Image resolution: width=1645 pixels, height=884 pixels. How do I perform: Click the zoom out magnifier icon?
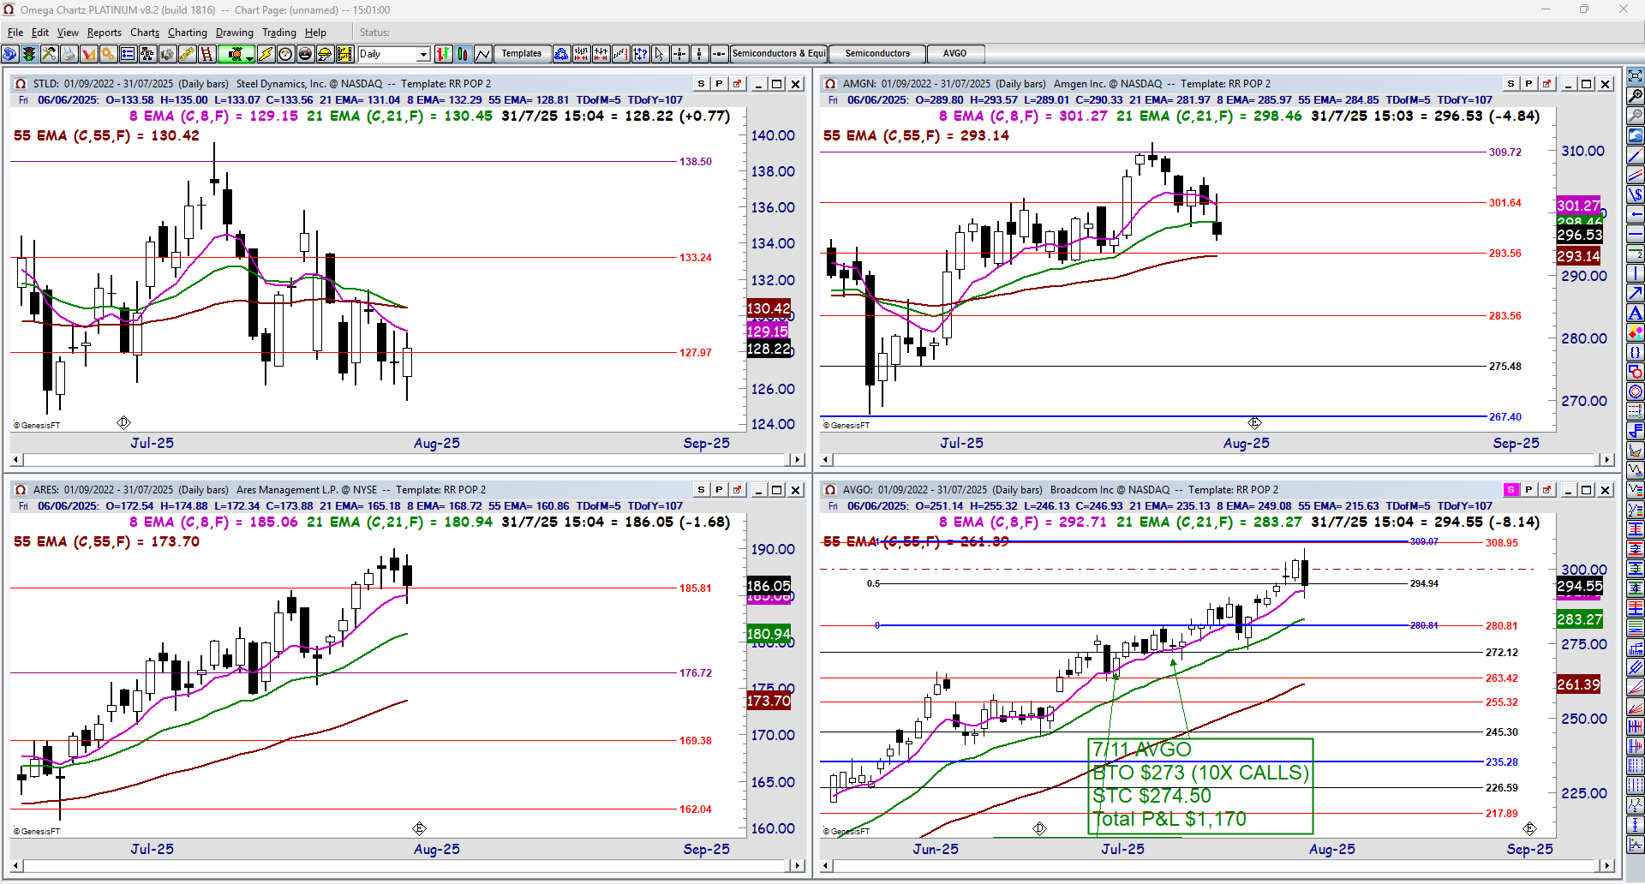tap(1635, 116)
